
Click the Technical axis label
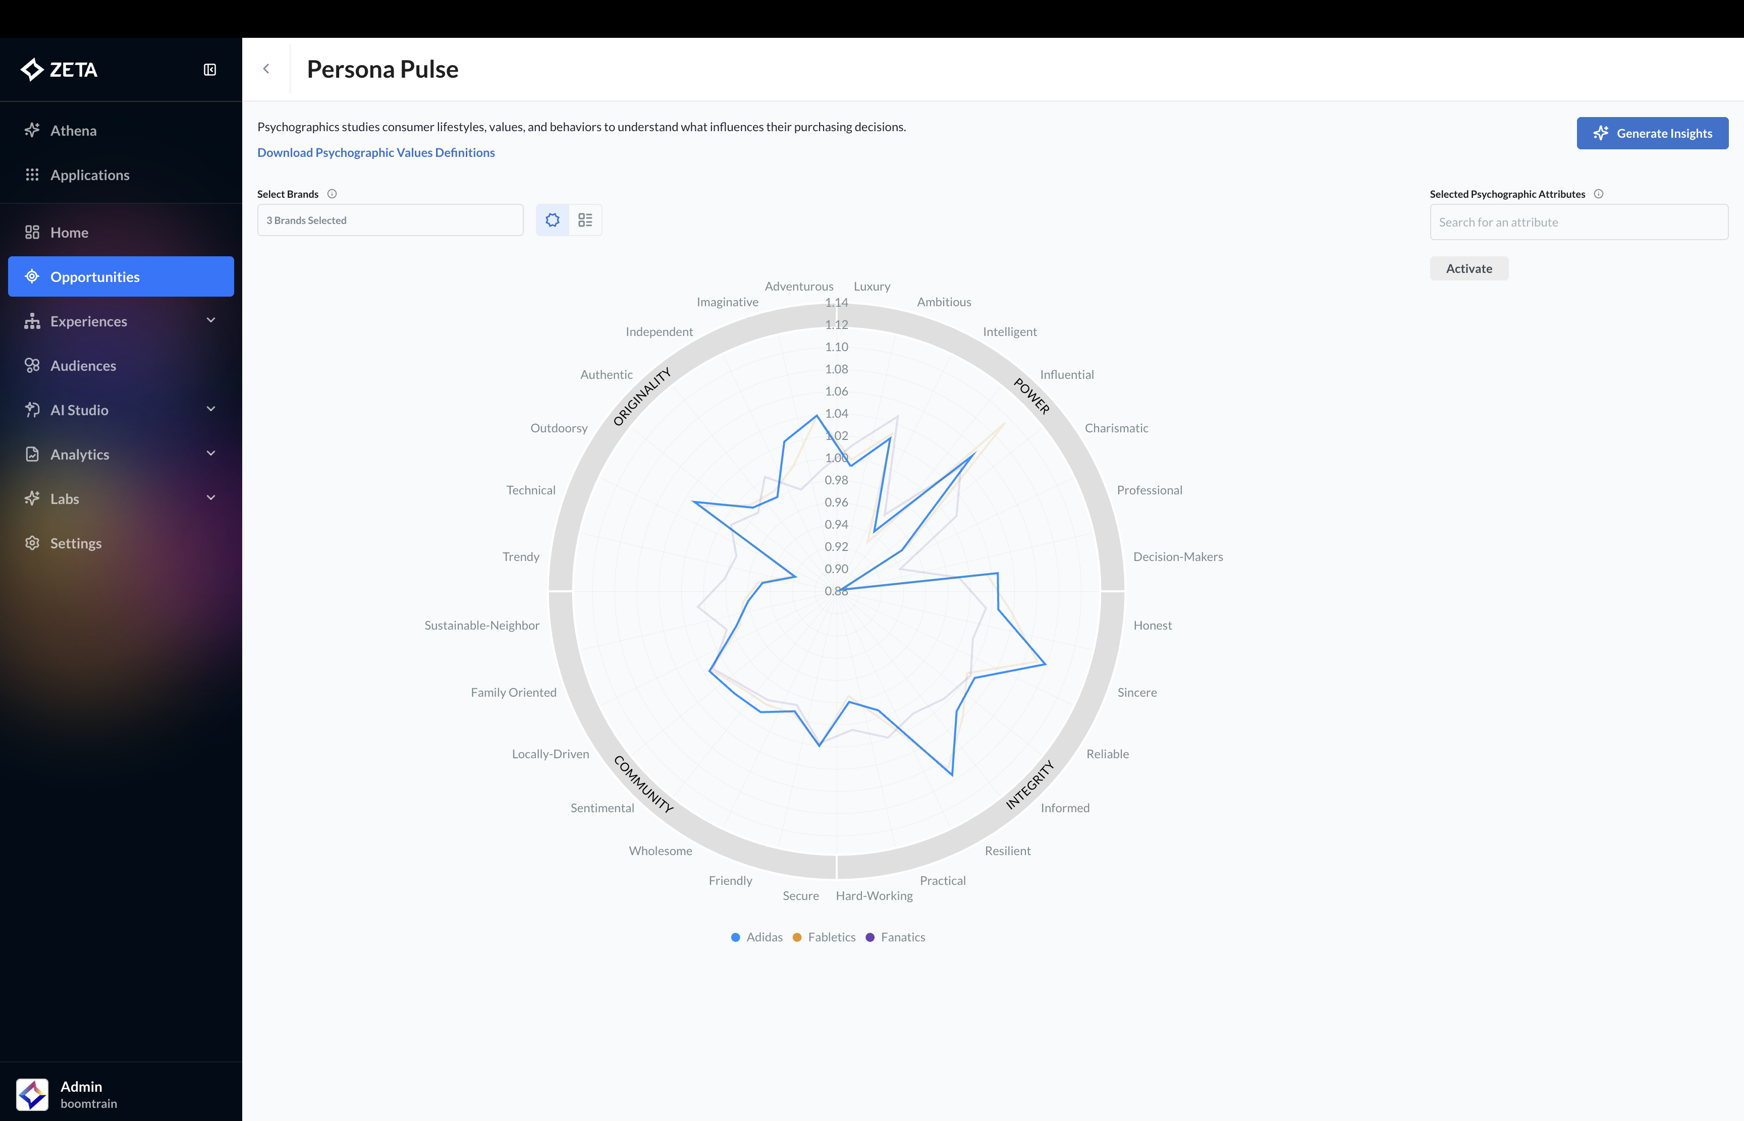(x=531, y=490)
